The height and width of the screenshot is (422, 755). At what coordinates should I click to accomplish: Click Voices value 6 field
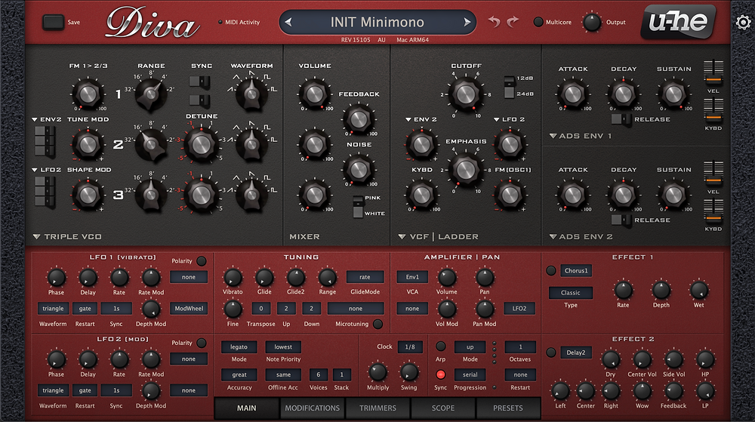[318, 374]
